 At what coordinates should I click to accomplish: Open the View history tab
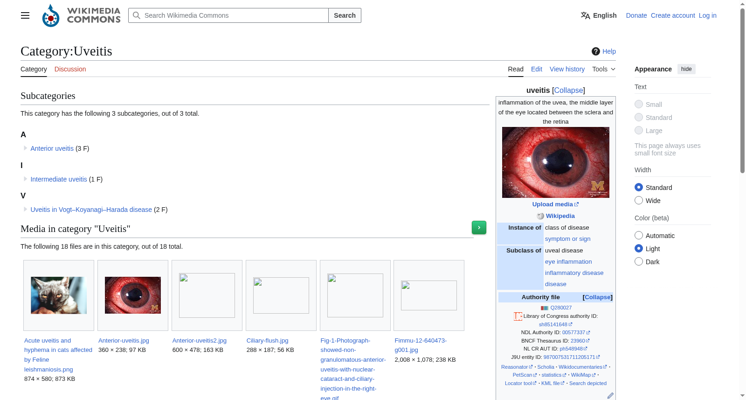(x=567, y=69)
